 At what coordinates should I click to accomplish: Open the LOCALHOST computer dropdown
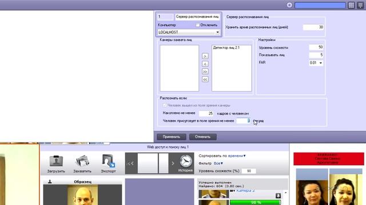[x=189, y=32]
